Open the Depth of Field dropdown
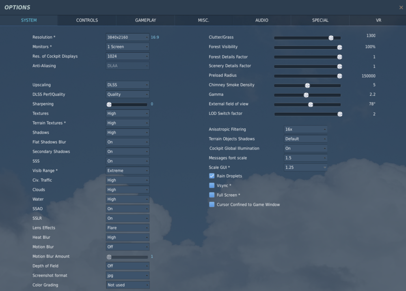Viewport: 406px width, 291px height. 127,266
